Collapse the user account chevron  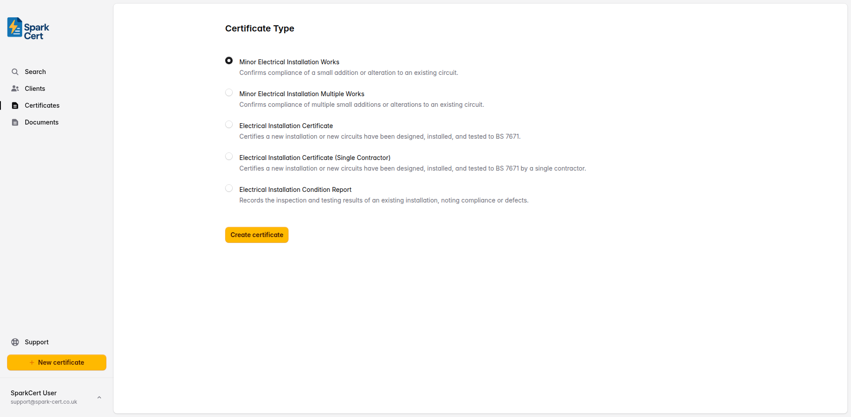pos(99,397)
